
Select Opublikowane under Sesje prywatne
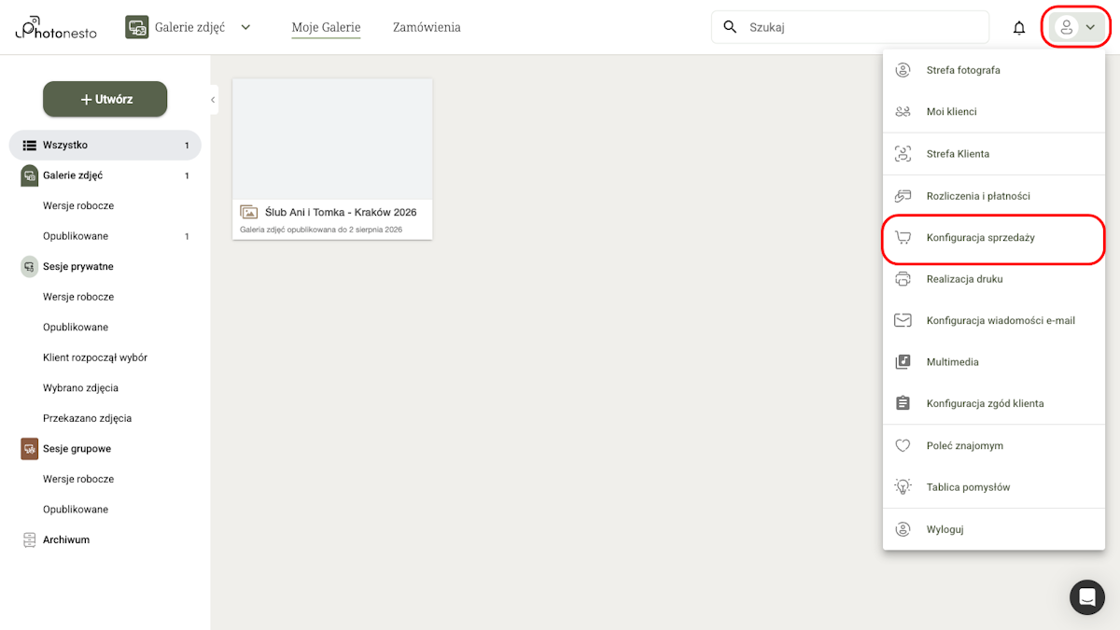[76, 327]
